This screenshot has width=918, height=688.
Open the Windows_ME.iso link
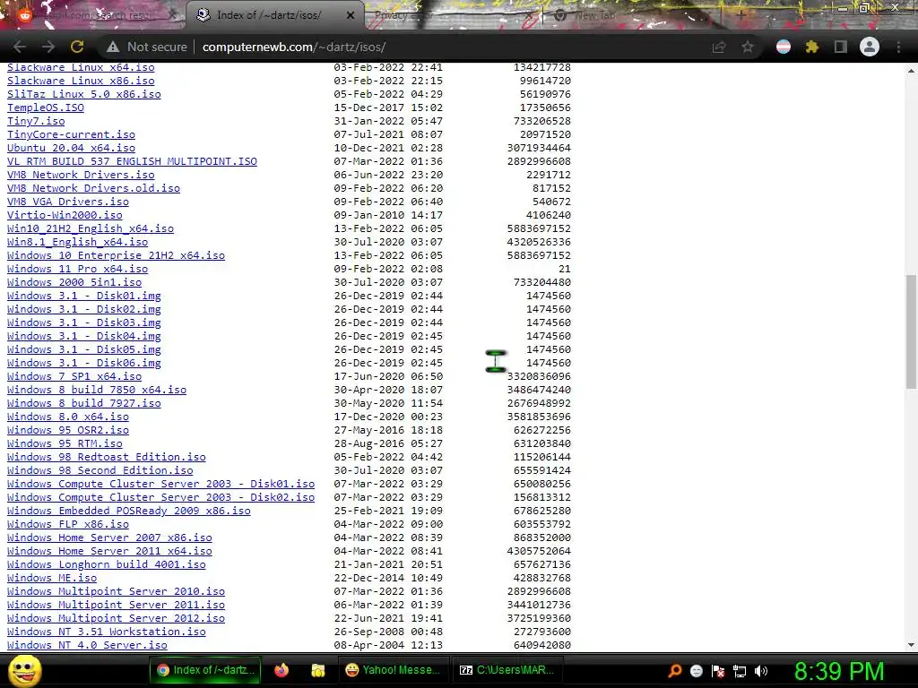click(x=52, y=578)
